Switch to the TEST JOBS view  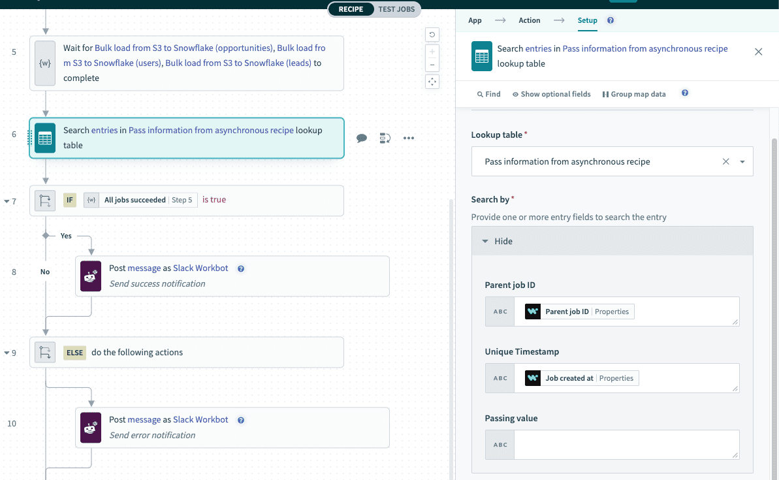point(396,9)
